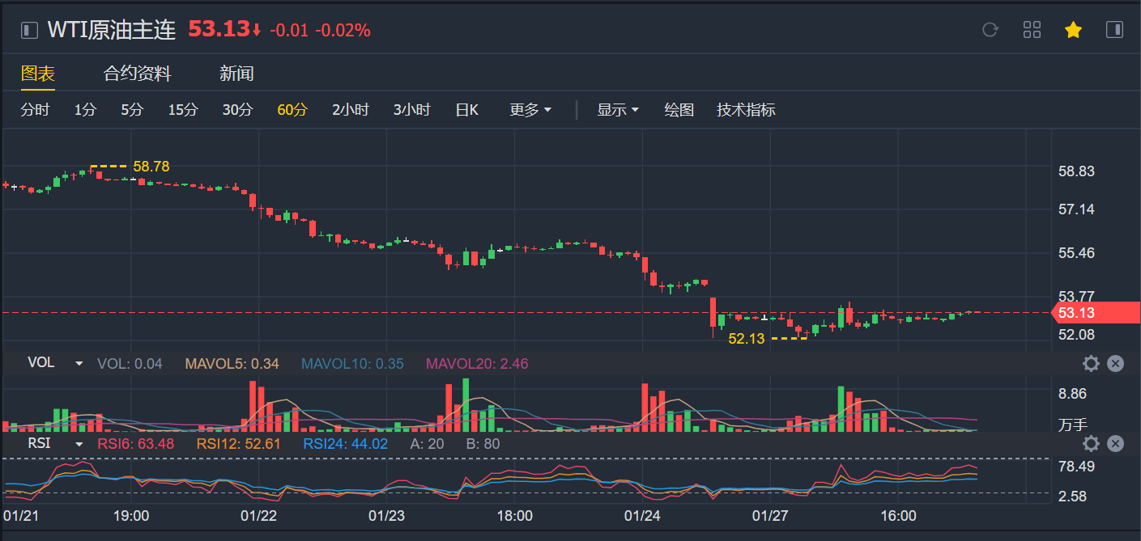Open the 绘图 drawing tools
Image resolution: width=1141 pixels, height=541 pixels.
tap(679, 110)
